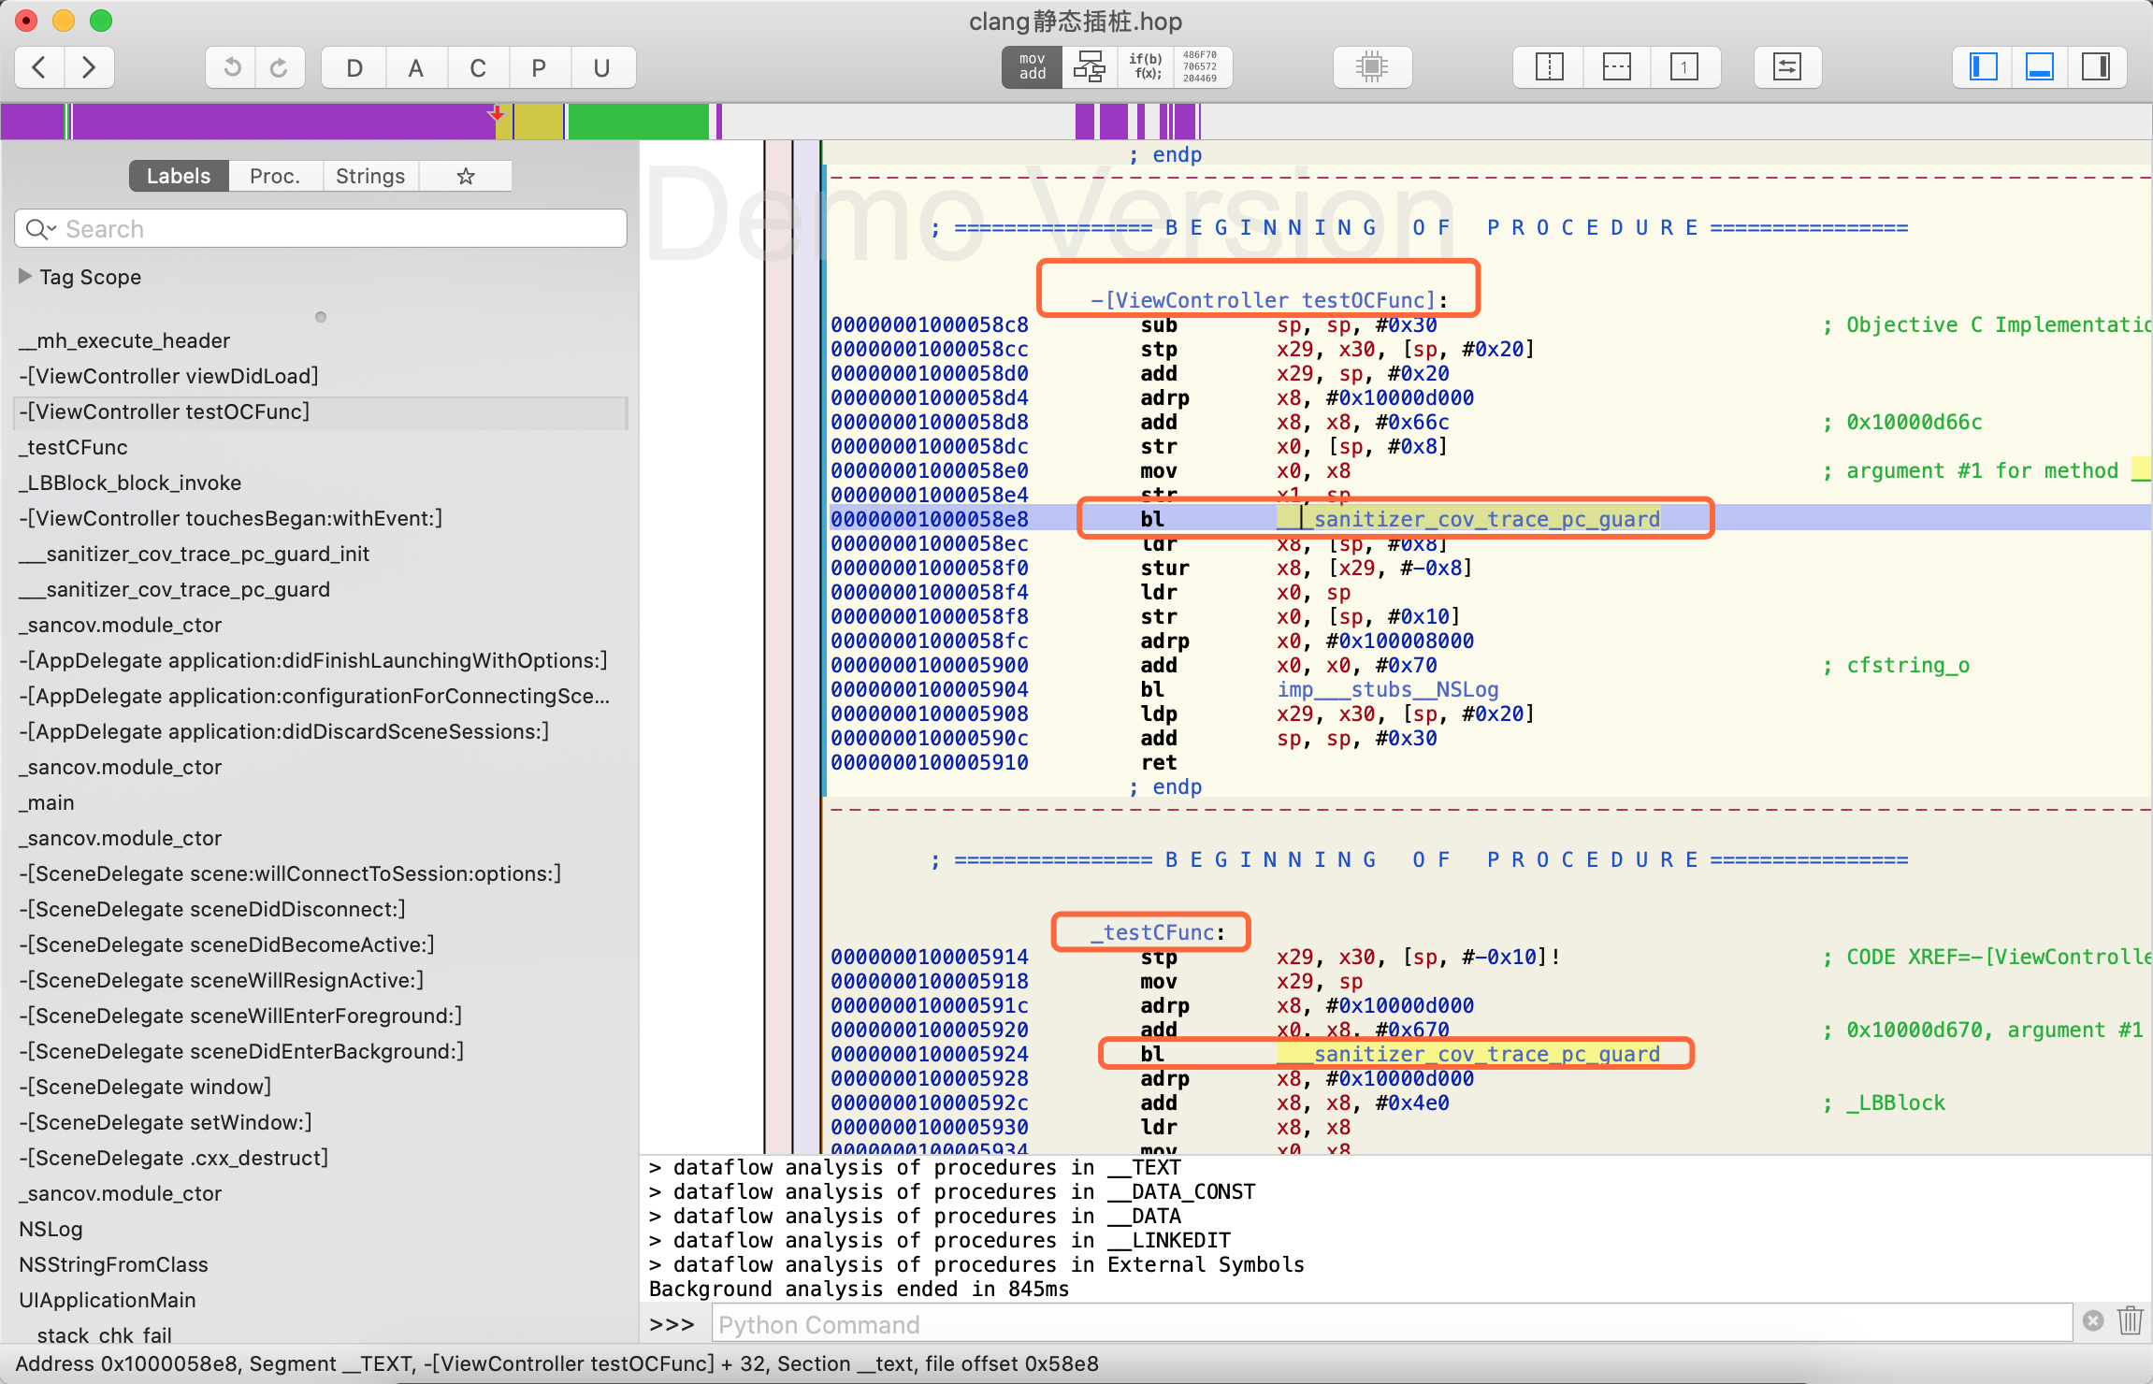Select -[SceneDelegate .cxx_destruct] label
The width and height of the screenshot is (2153, 1384).
pos(174,1158)
